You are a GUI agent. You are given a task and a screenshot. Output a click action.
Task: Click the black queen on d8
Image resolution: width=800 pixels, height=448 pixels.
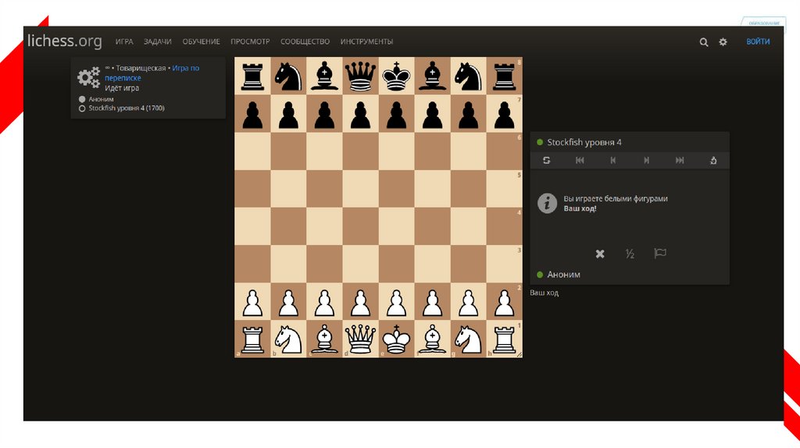pyautogui.click(x=360, y=76)
